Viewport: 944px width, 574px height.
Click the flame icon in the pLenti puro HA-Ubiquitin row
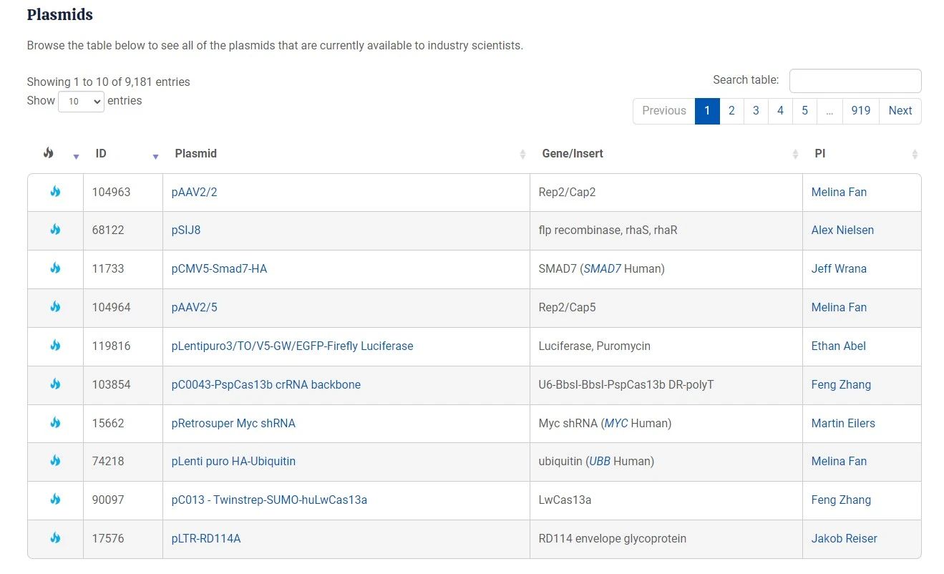tap(55, 461)
